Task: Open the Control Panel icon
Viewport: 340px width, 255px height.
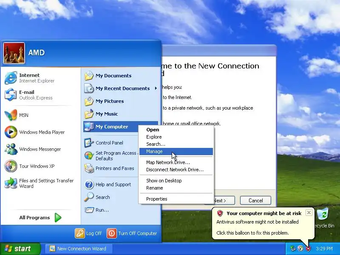Action: click(x=89, y=143)
